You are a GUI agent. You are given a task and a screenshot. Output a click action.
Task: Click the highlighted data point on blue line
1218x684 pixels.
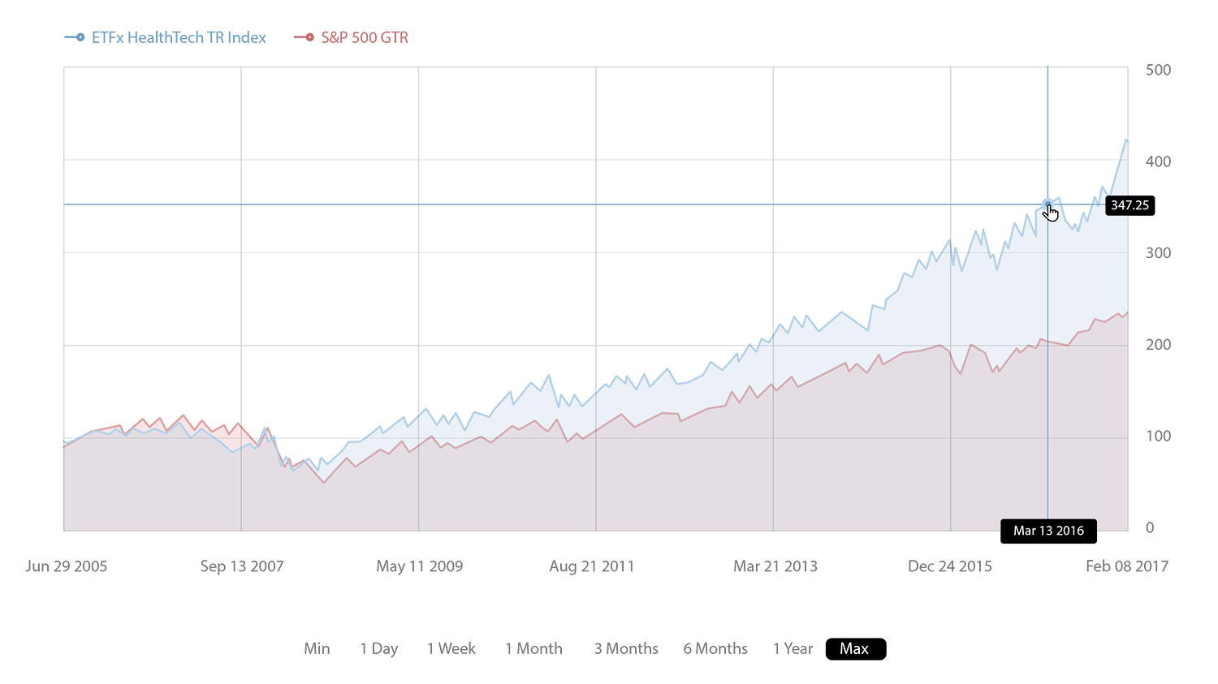tap(1047, 204)
